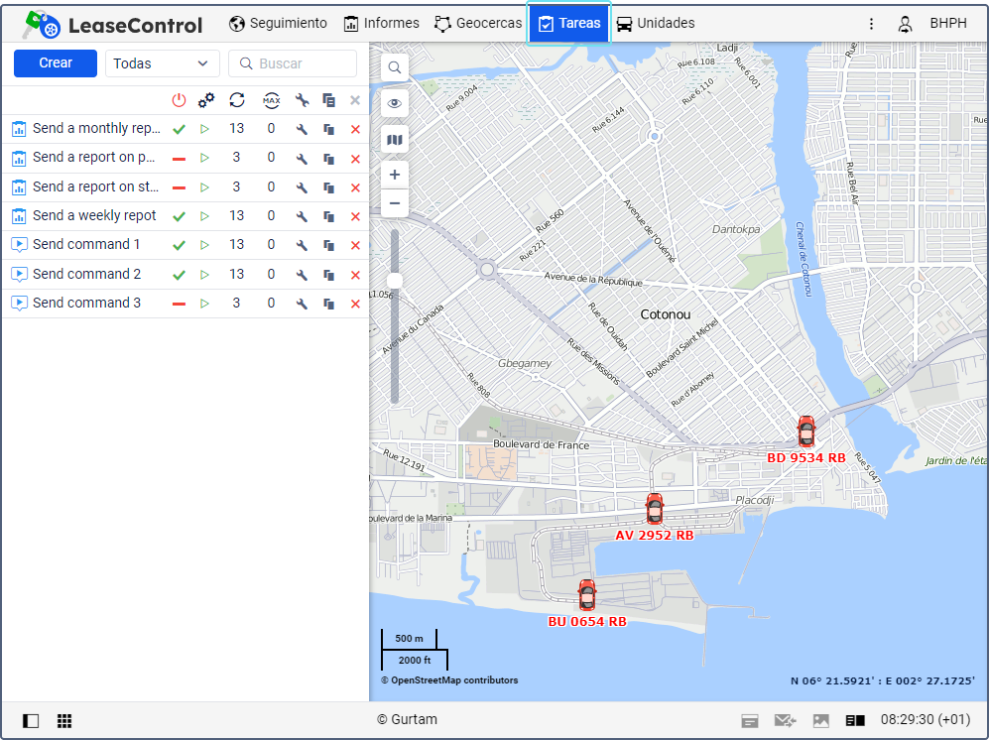Image resolution: width=989 pixels, height=740 pixels.
Task: Enable the Send command 3 task
Action: tap(179, 304)
